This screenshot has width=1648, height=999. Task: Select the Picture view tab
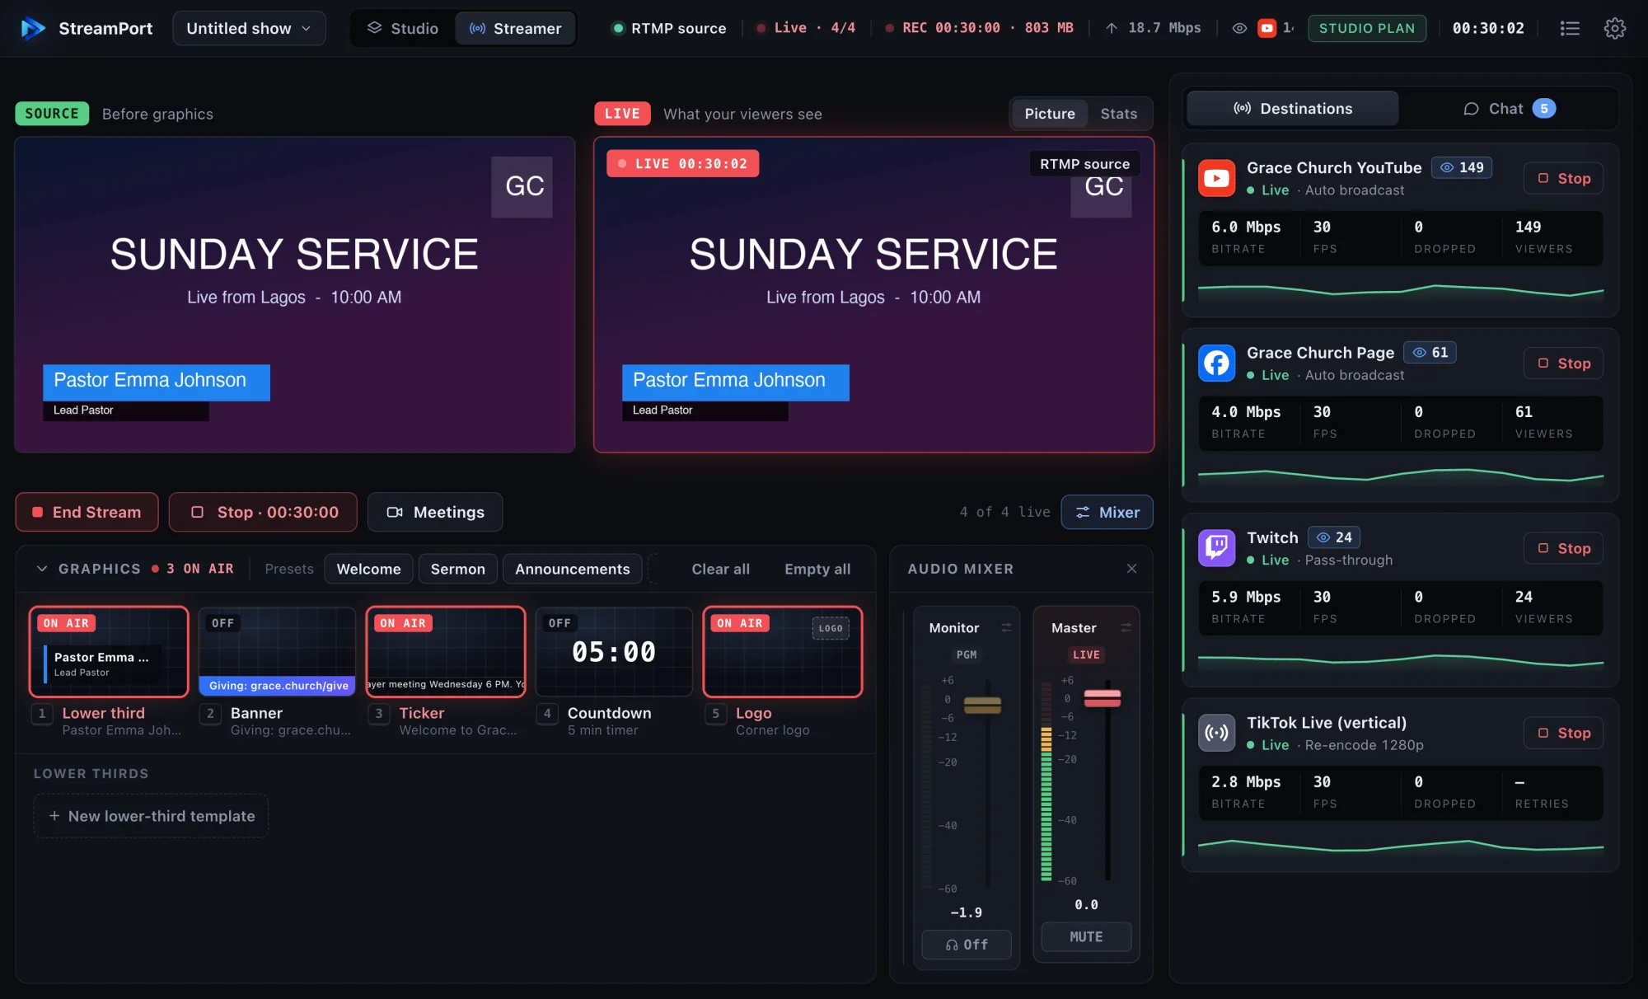(x=1049, y=114)
